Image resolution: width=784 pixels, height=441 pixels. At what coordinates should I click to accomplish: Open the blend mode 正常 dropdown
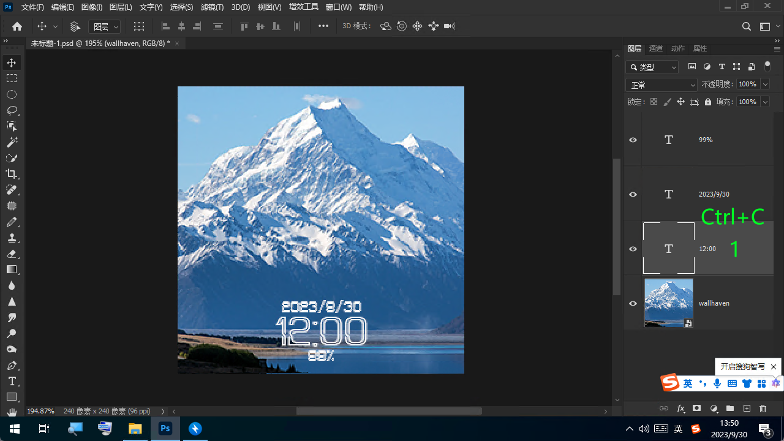pos(661,85)
